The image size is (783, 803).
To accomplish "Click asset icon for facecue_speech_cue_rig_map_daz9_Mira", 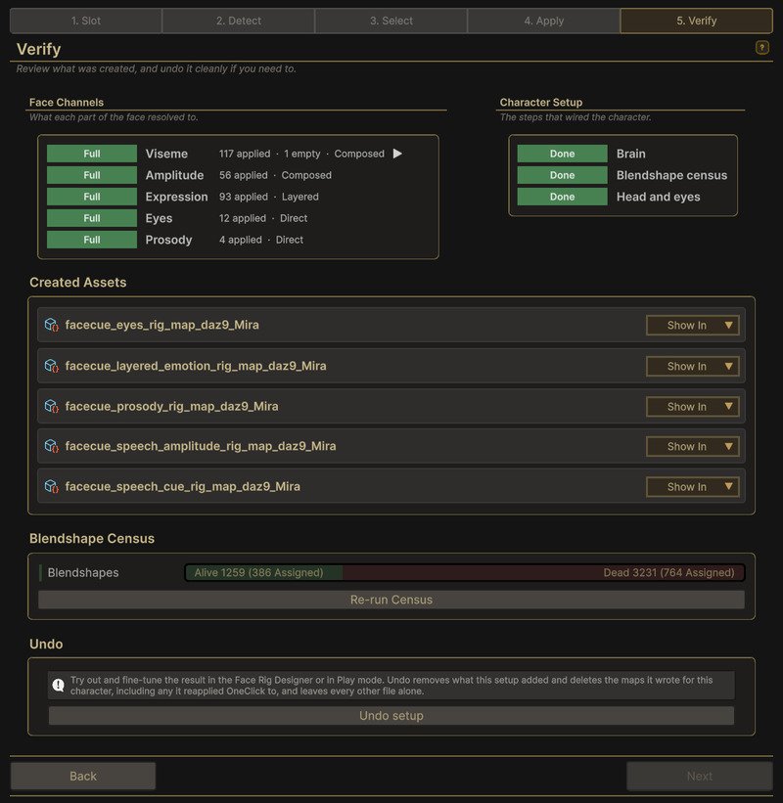I will (51, 486).
